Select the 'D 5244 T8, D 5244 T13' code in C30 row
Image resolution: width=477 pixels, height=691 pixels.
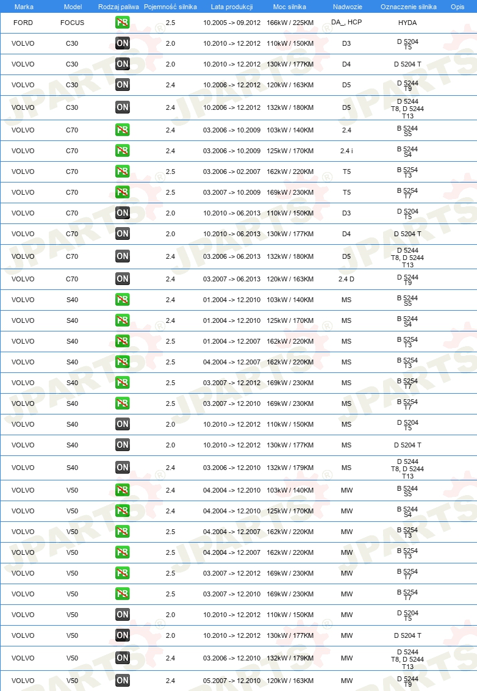tap(407, 109)
